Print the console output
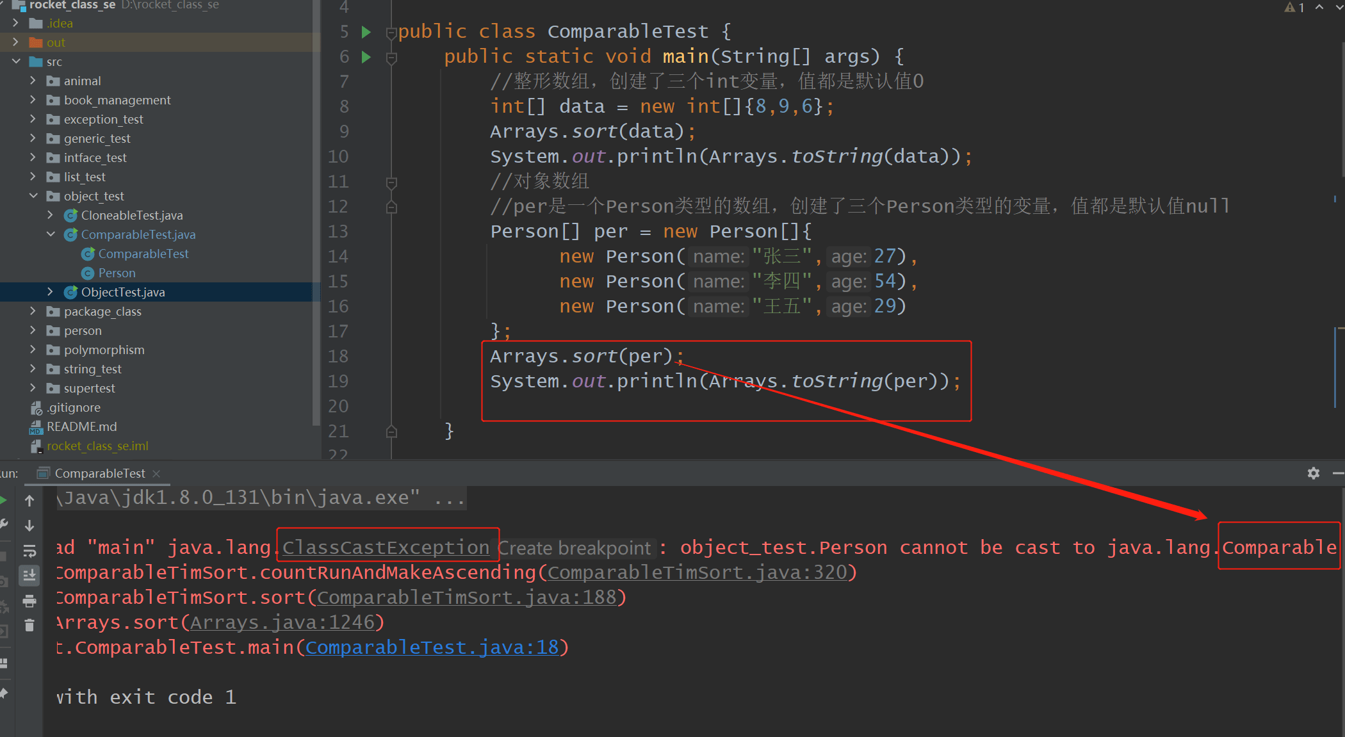The width and height of the screenshot is (1345, 737). click(x=29, y=601)
